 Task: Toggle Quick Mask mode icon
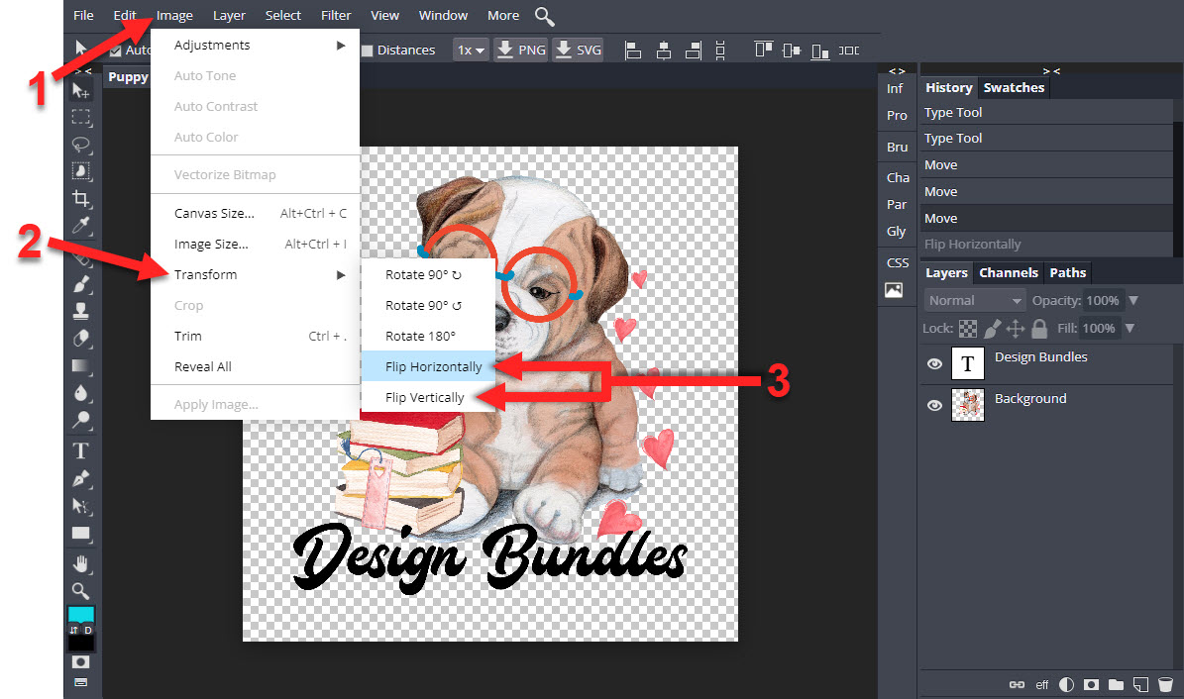[x=80, y=662]
